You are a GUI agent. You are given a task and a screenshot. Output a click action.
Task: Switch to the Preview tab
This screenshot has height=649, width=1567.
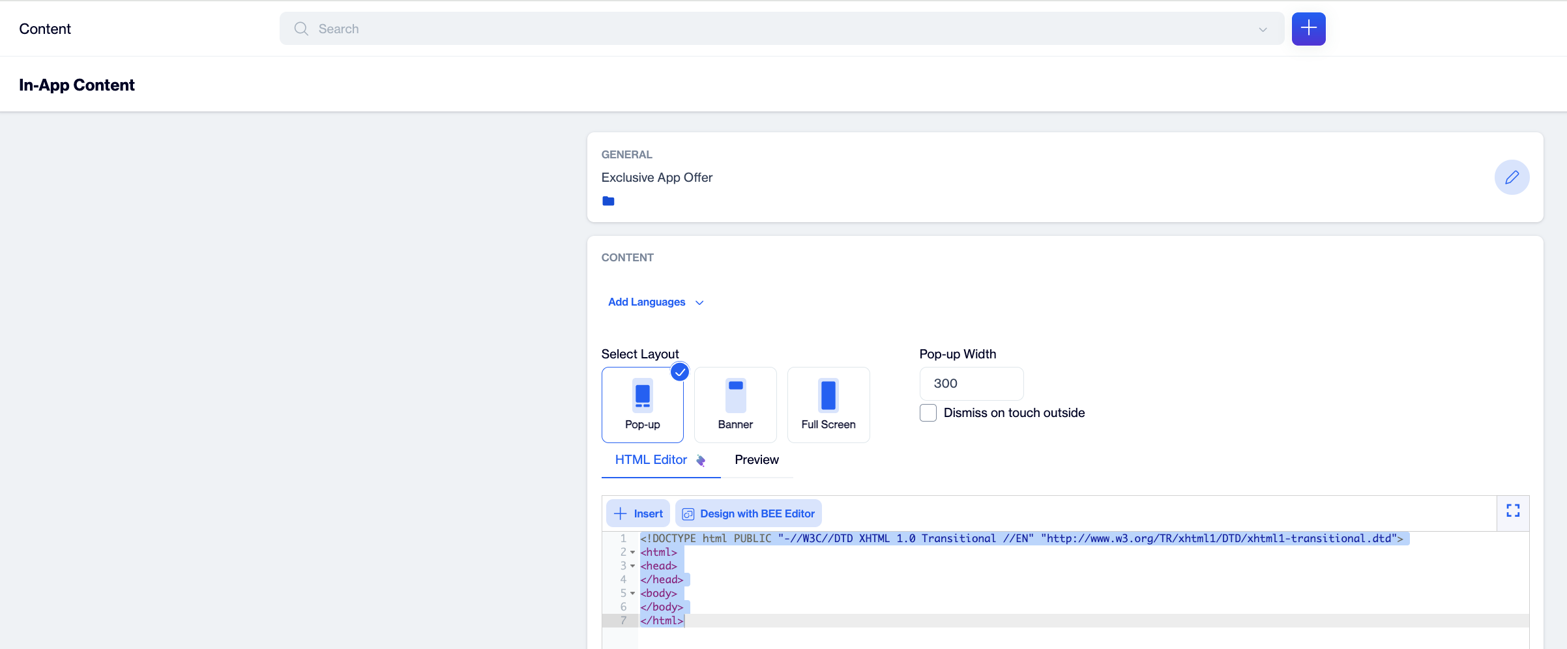click(x=757, y=460)
